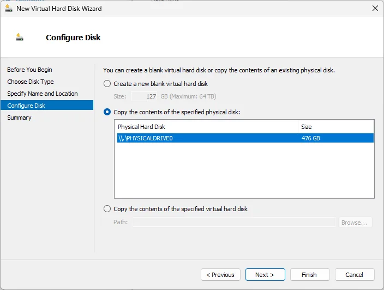Click the GB (Maximum: 64 TB) label
The height and width of the screenshot is (290, 384).
pyautogui.click(x=188, y=96)
